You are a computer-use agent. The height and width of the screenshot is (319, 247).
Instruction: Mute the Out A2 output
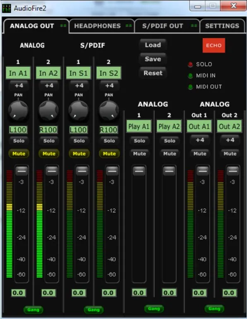tap(230, 153)
